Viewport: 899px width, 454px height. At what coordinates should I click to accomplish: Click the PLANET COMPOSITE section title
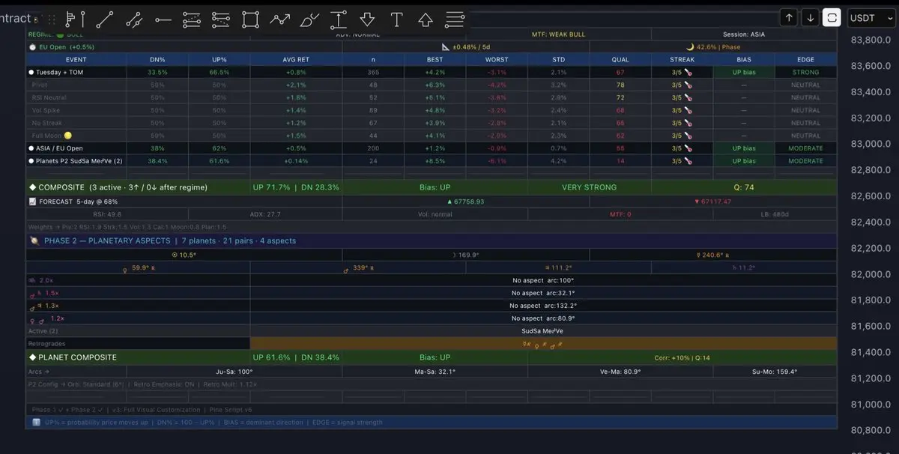tap(73, 357)
